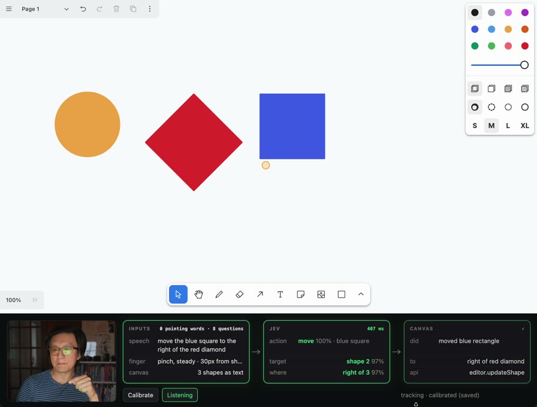Open the main hamburger menu
The height and width of the screenshot is (407, 537).
[9, 9]
